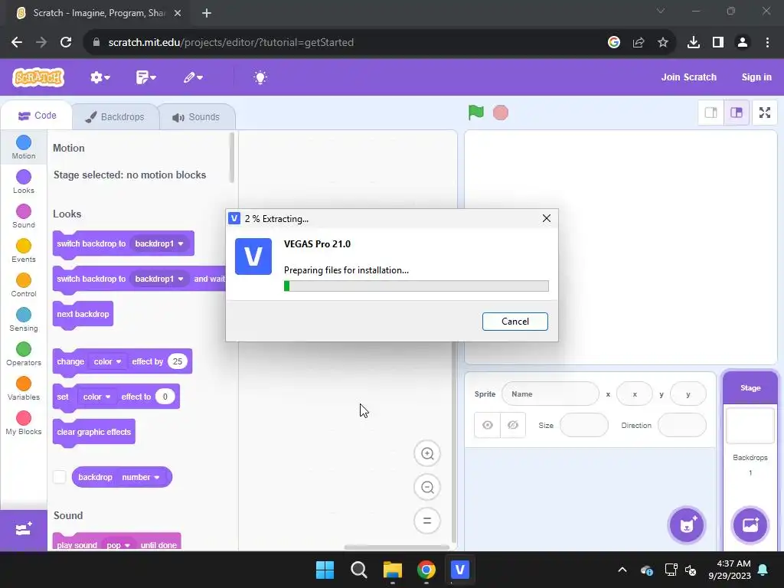Switch to the Sounds tab
784x588 pixels.
click(x=197, y=117)
